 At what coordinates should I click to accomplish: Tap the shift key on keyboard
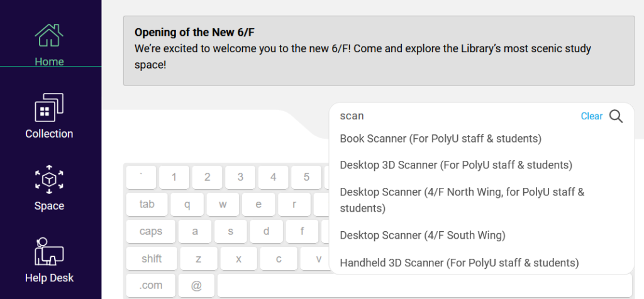(x=152, y=258)
